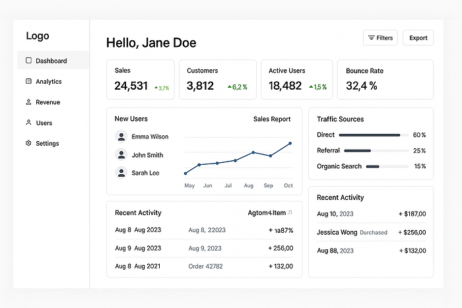Click the Hello, Jane Doe heading
This screenshot has width=462, height=308.
(x=151, y=43)
